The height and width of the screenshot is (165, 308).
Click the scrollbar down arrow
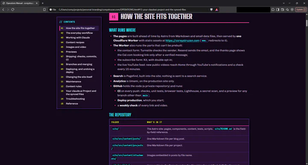pyautogui.click(x=306, y=164)
